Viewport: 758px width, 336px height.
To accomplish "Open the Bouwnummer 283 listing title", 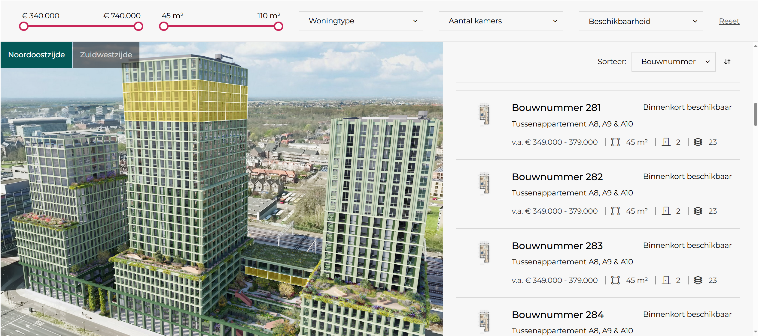I will [x=557, y=246].
